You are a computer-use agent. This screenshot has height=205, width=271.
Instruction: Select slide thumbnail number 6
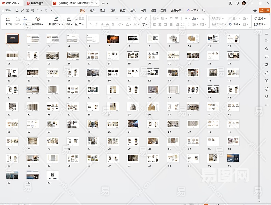(x=112, y=39)
